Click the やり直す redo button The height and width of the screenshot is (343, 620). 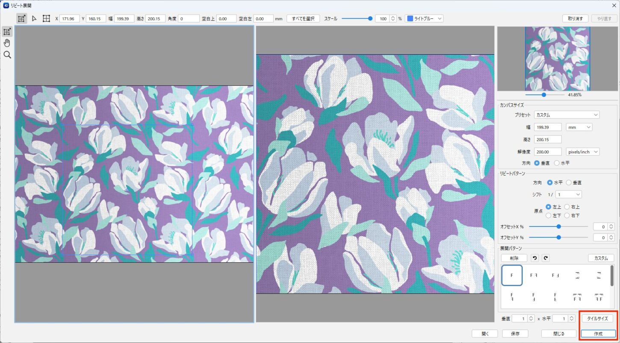click(604, 19)
